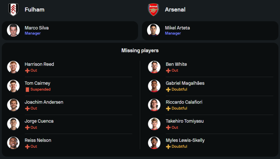Open the Fulham team name link
Viewport: 280px width, 159px height.
pos(34,10)
